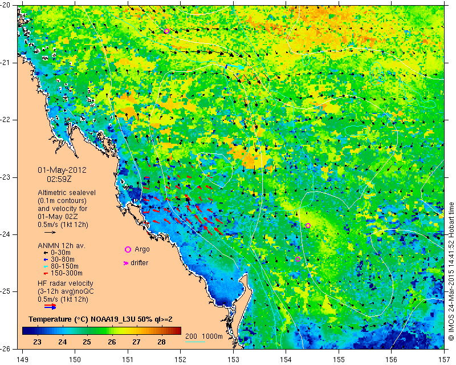Click the Argo float marker near latitude -23.8
The height and width of the screenshot is (365, 456).
[x=308, y=226]
